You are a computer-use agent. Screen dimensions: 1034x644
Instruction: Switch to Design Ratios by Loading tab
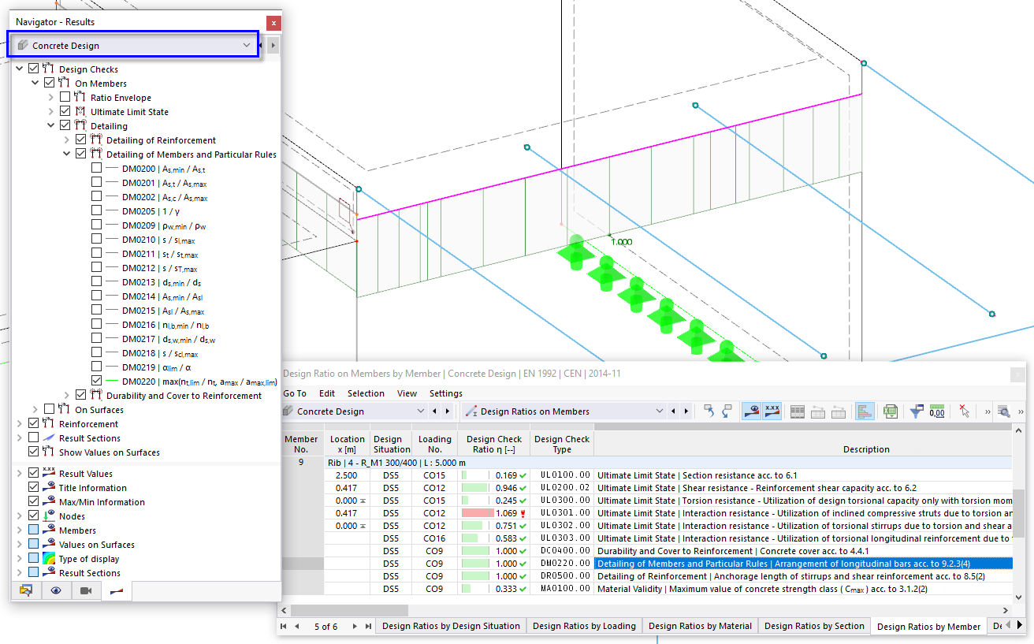(x=584, y=626)
